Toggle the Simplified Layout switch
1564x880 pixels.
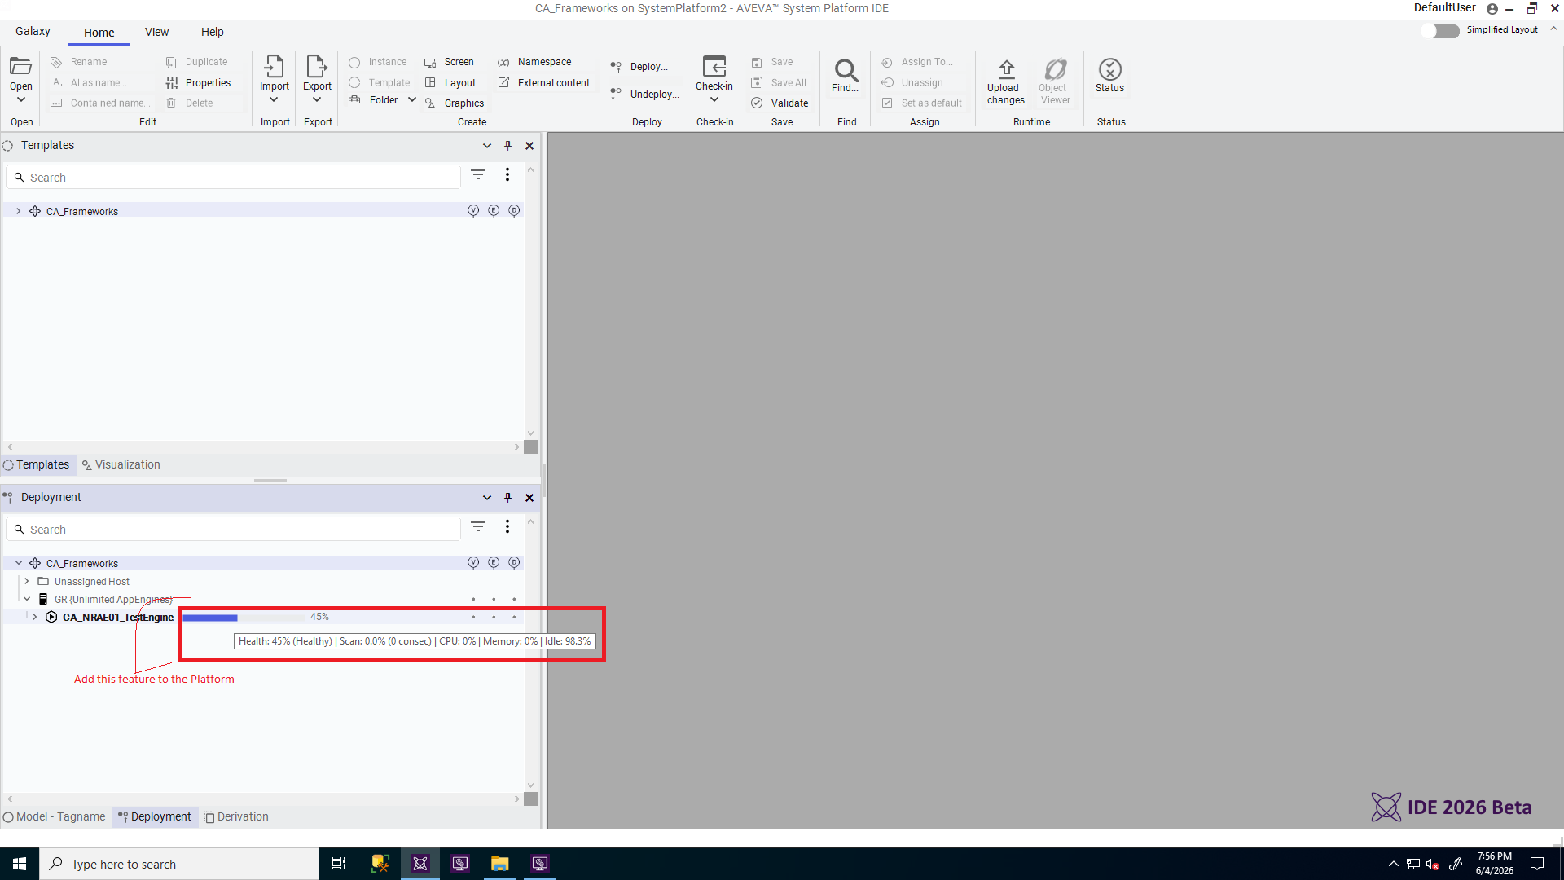[1441, 30]
